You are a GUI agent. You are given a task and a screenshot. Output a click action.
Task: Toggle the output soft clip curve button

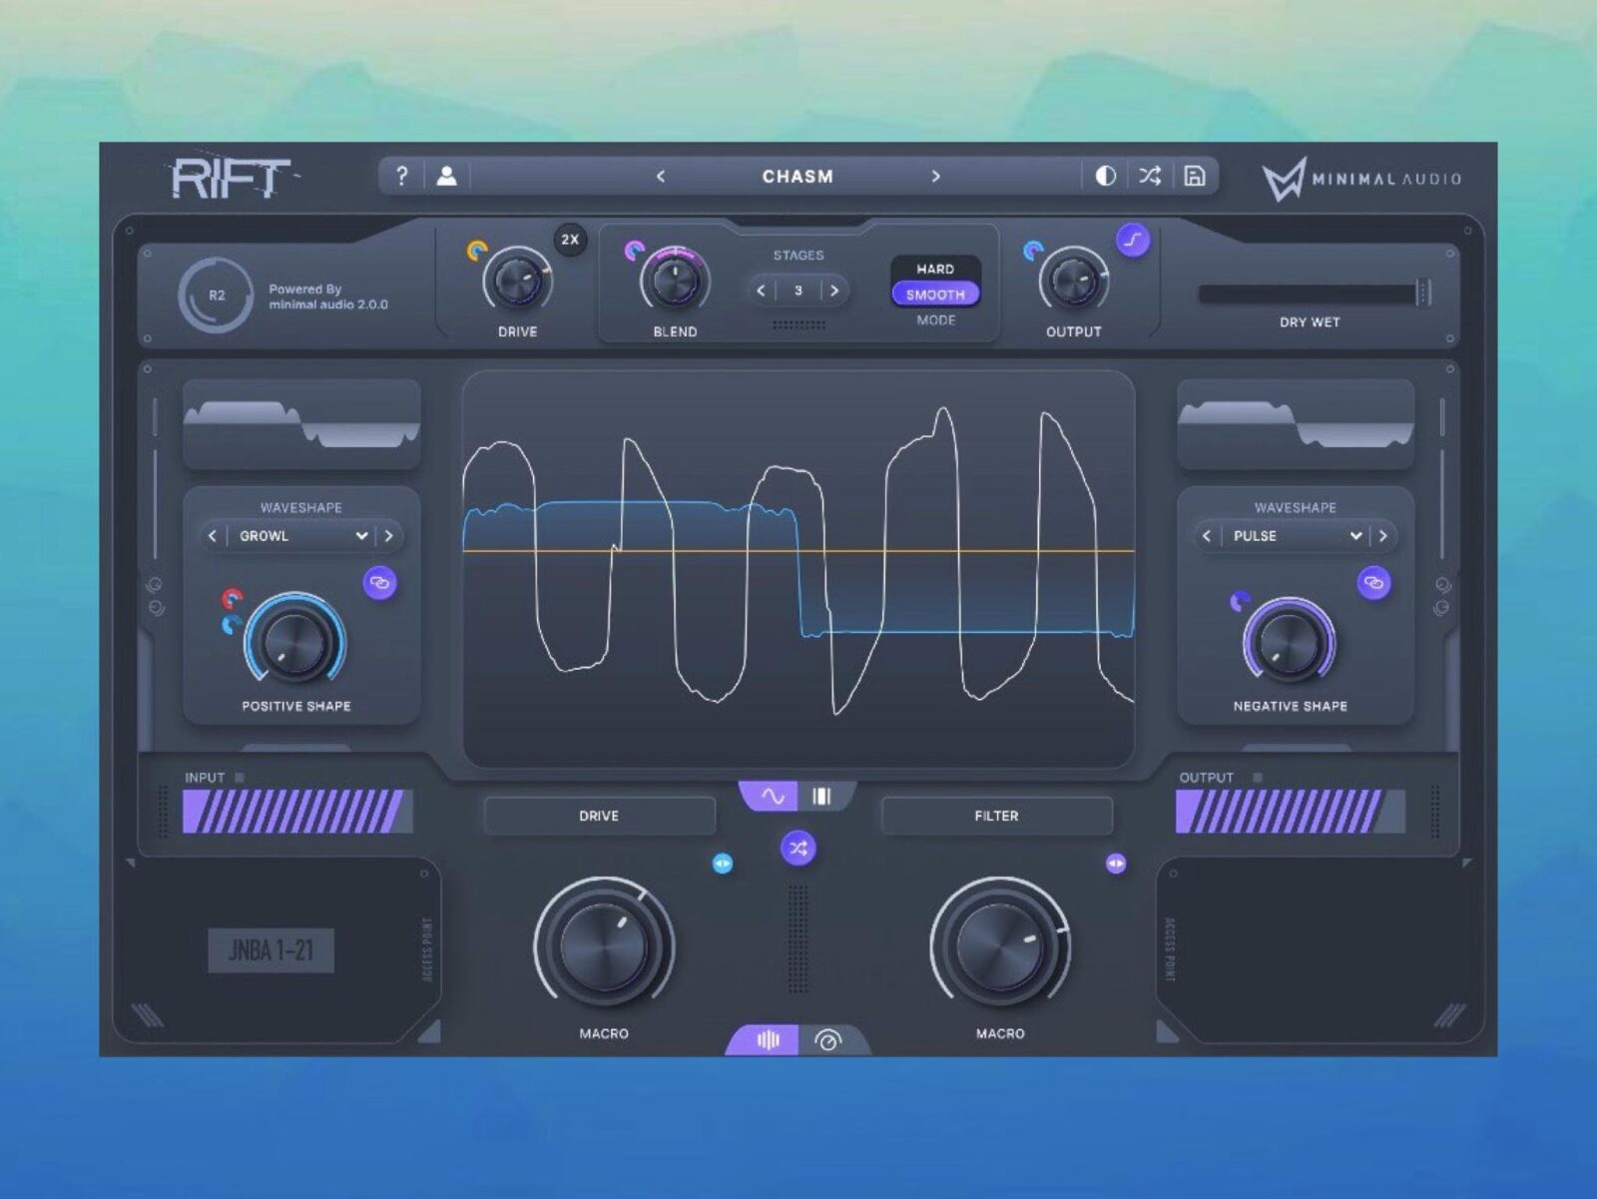pyautogui.click(x=1133, y=240)
